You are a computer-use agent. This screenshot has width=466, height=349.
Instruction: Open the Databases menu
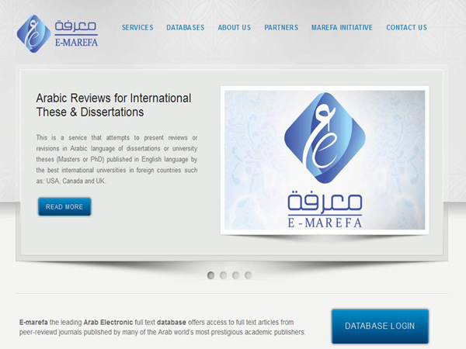pos(186,28)
